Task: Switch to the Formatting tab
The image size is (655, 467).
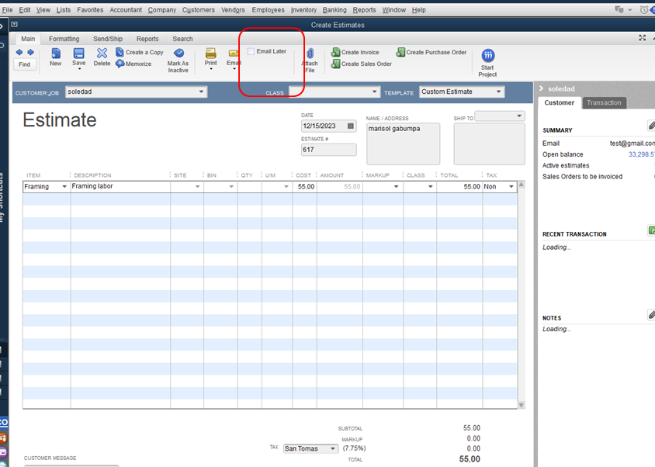Action: 64,39
